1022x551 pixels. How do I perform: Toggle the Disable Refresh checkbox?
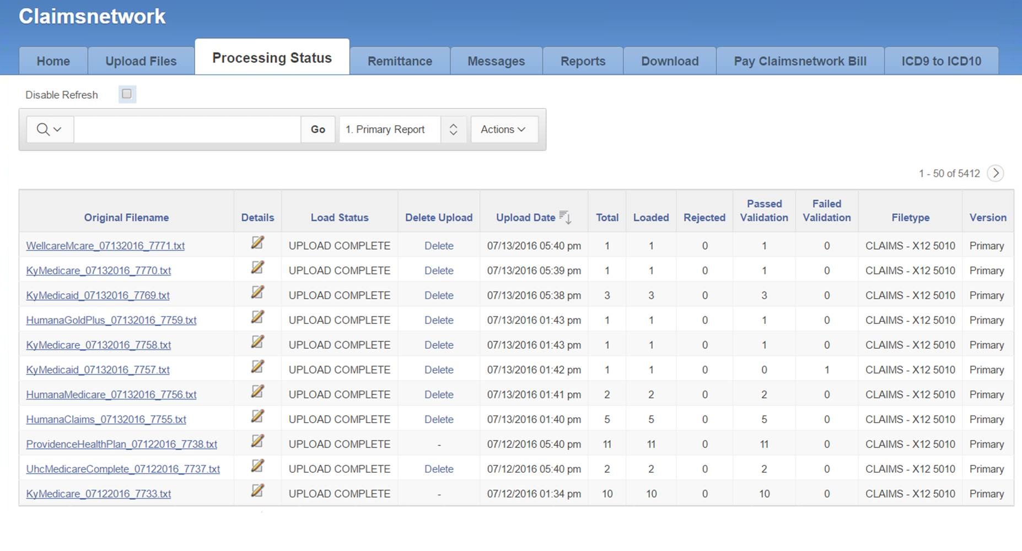(127, 94)
